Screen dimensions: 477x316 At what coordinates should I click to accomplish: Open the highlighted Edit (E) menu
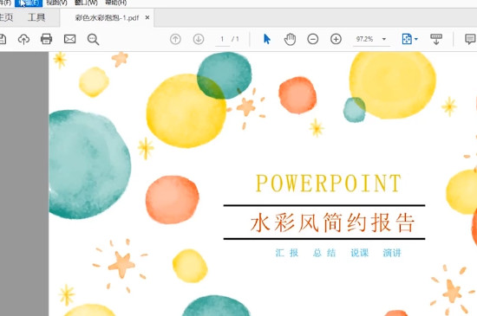point(29,3)
